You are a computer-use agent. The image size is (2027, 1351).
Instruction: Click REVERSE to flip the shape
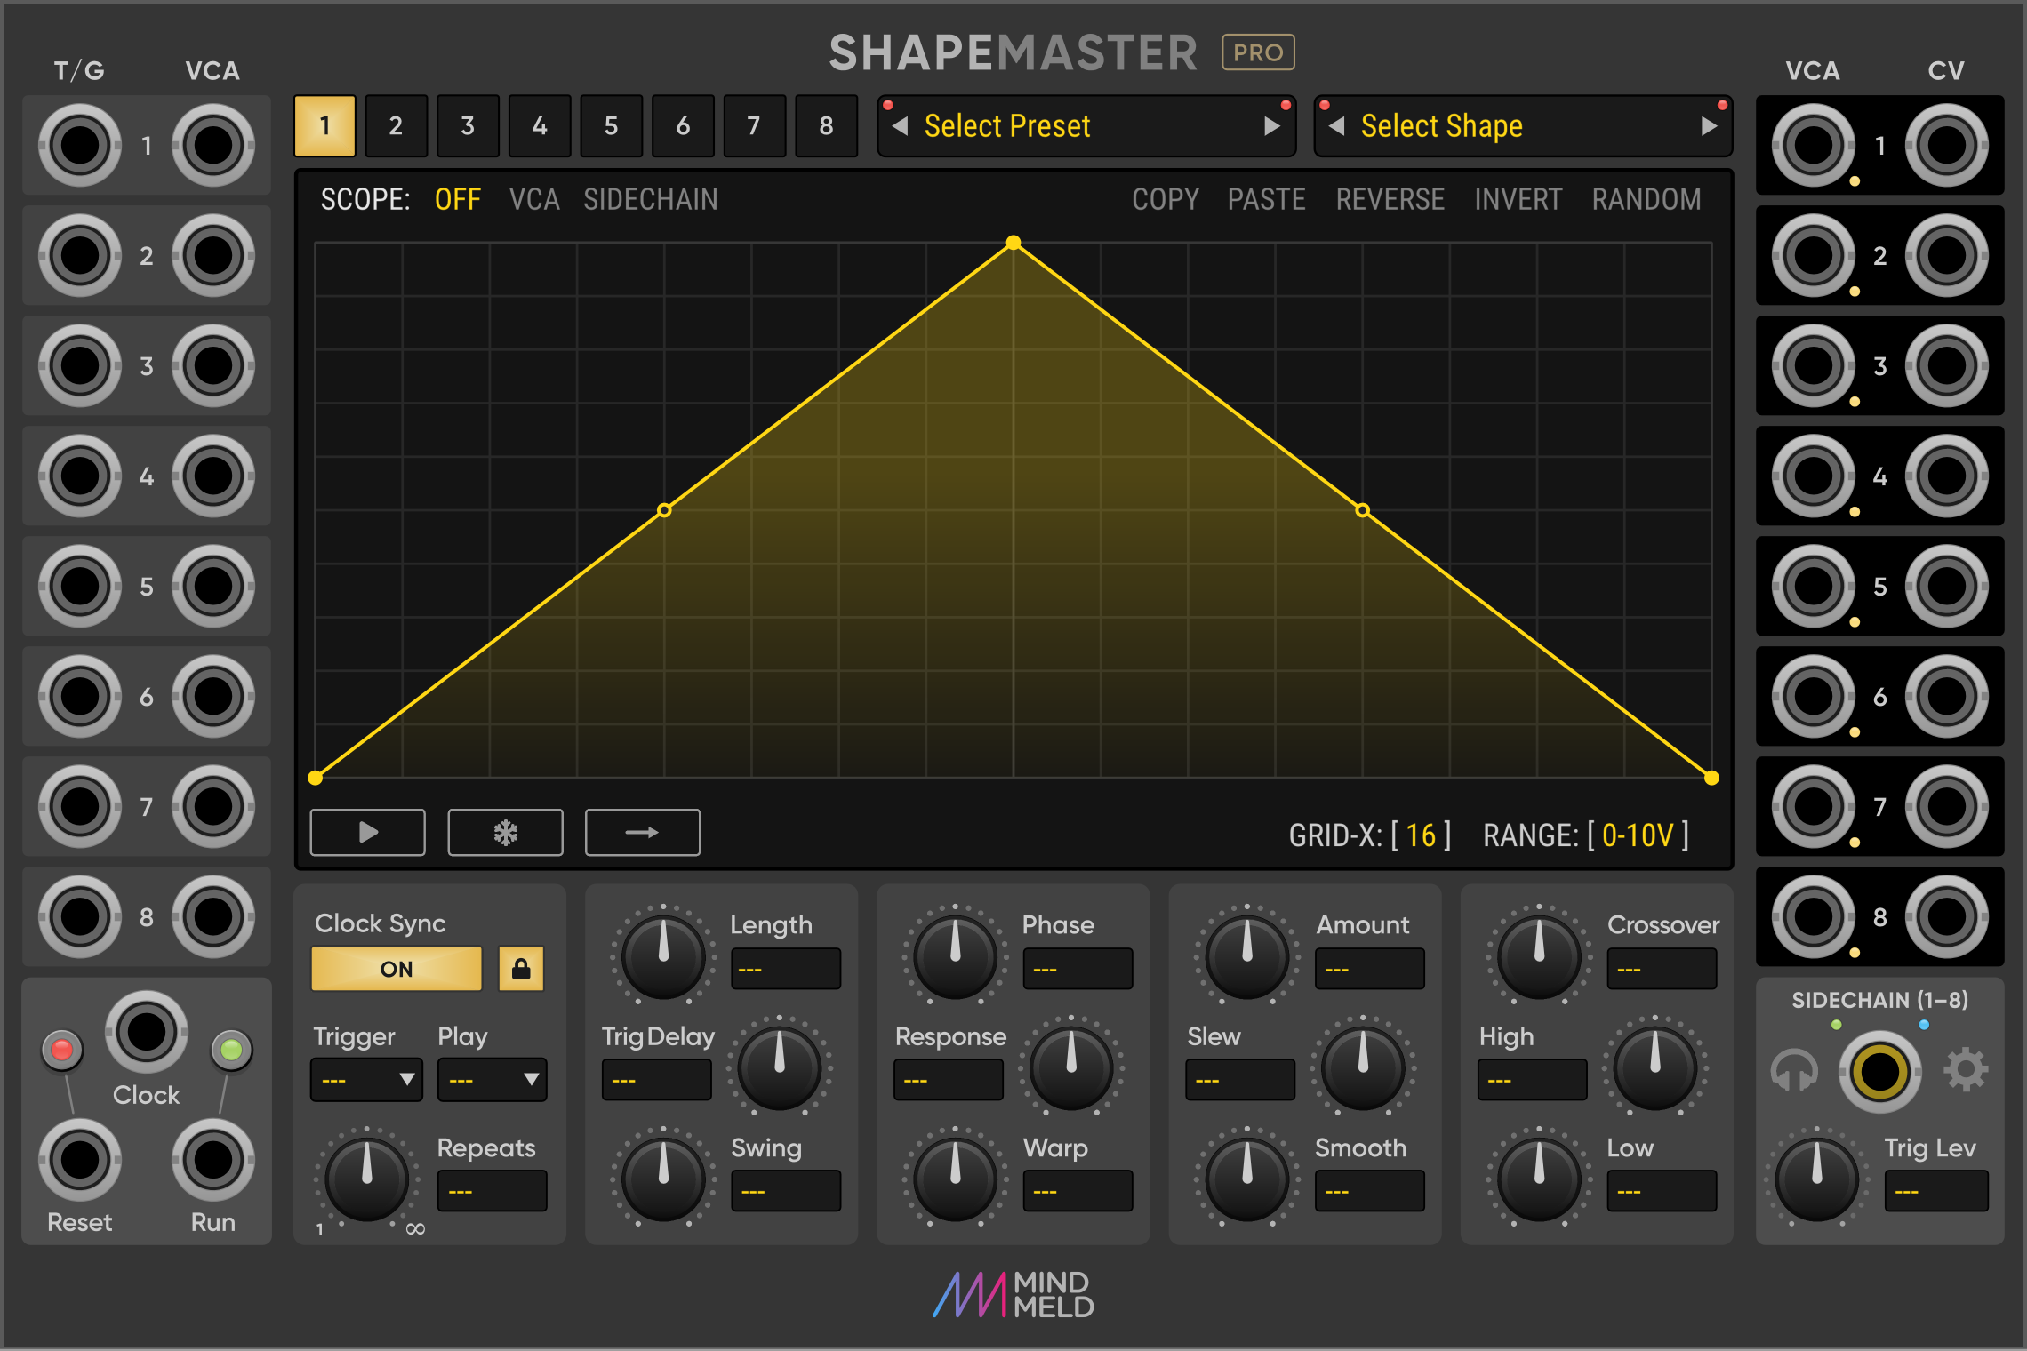tap(1389, 199)
